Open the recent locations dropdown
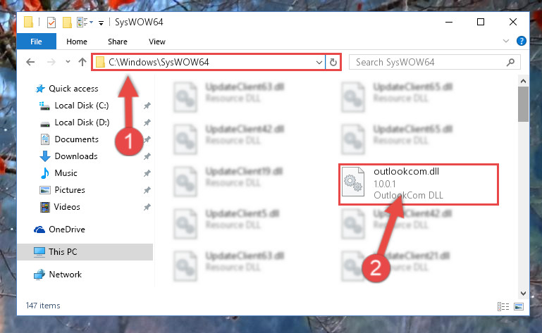This screenshot has width=542, height=333. coord(68,62)
